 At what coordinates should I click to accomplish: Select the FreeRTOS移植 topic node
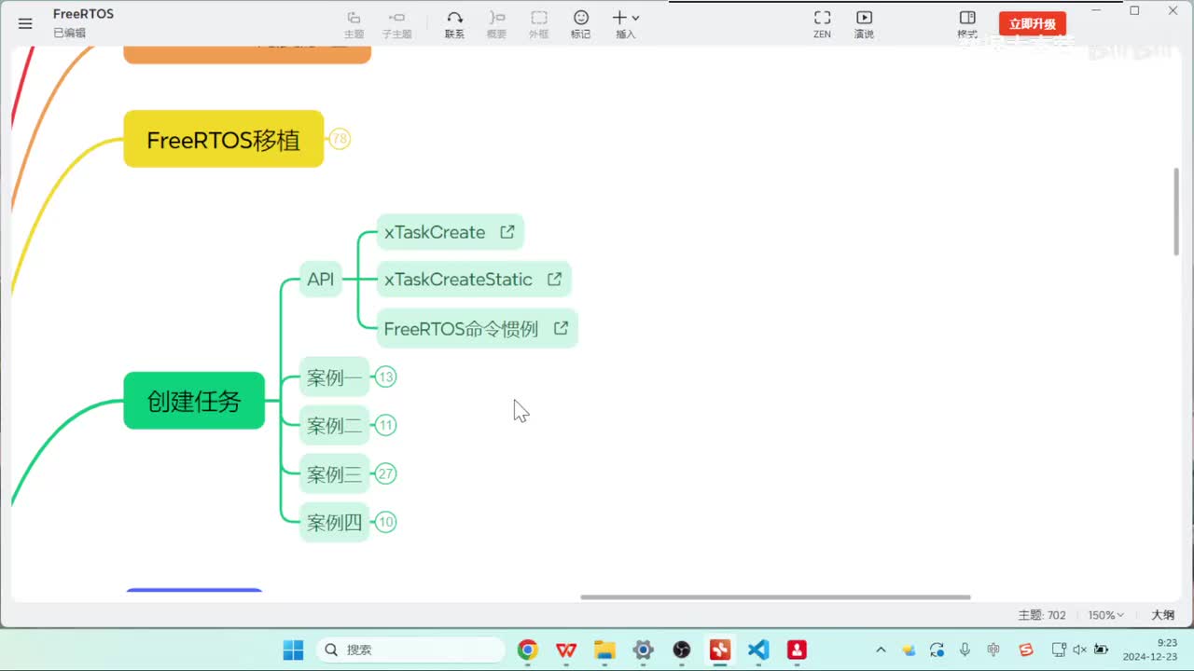pos(224,139)
